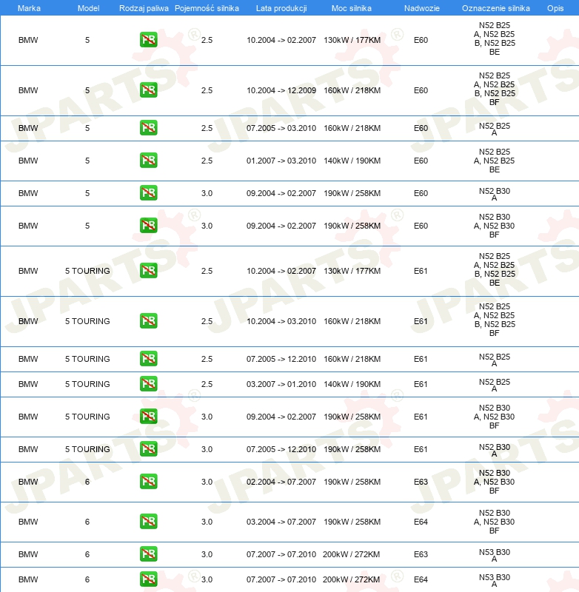The image size is (579, 592).
Task: Click the fuel icon in the 03.2004 -> 07.2007 row
Action: [x=148, y=522]
